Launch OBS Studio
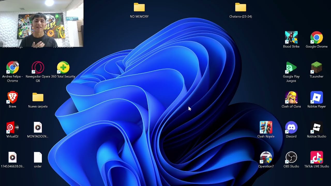331x186 pixels. point(291,157)
